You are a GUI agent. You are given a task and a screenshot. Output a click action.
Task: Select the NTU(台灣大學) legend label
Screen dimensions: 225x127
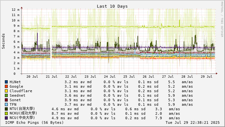coord(22,109)
